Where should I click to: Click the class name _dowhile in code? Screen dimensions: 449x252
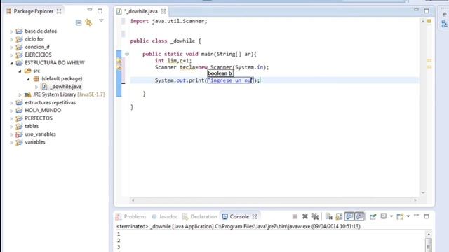click(x=182, y=41)
